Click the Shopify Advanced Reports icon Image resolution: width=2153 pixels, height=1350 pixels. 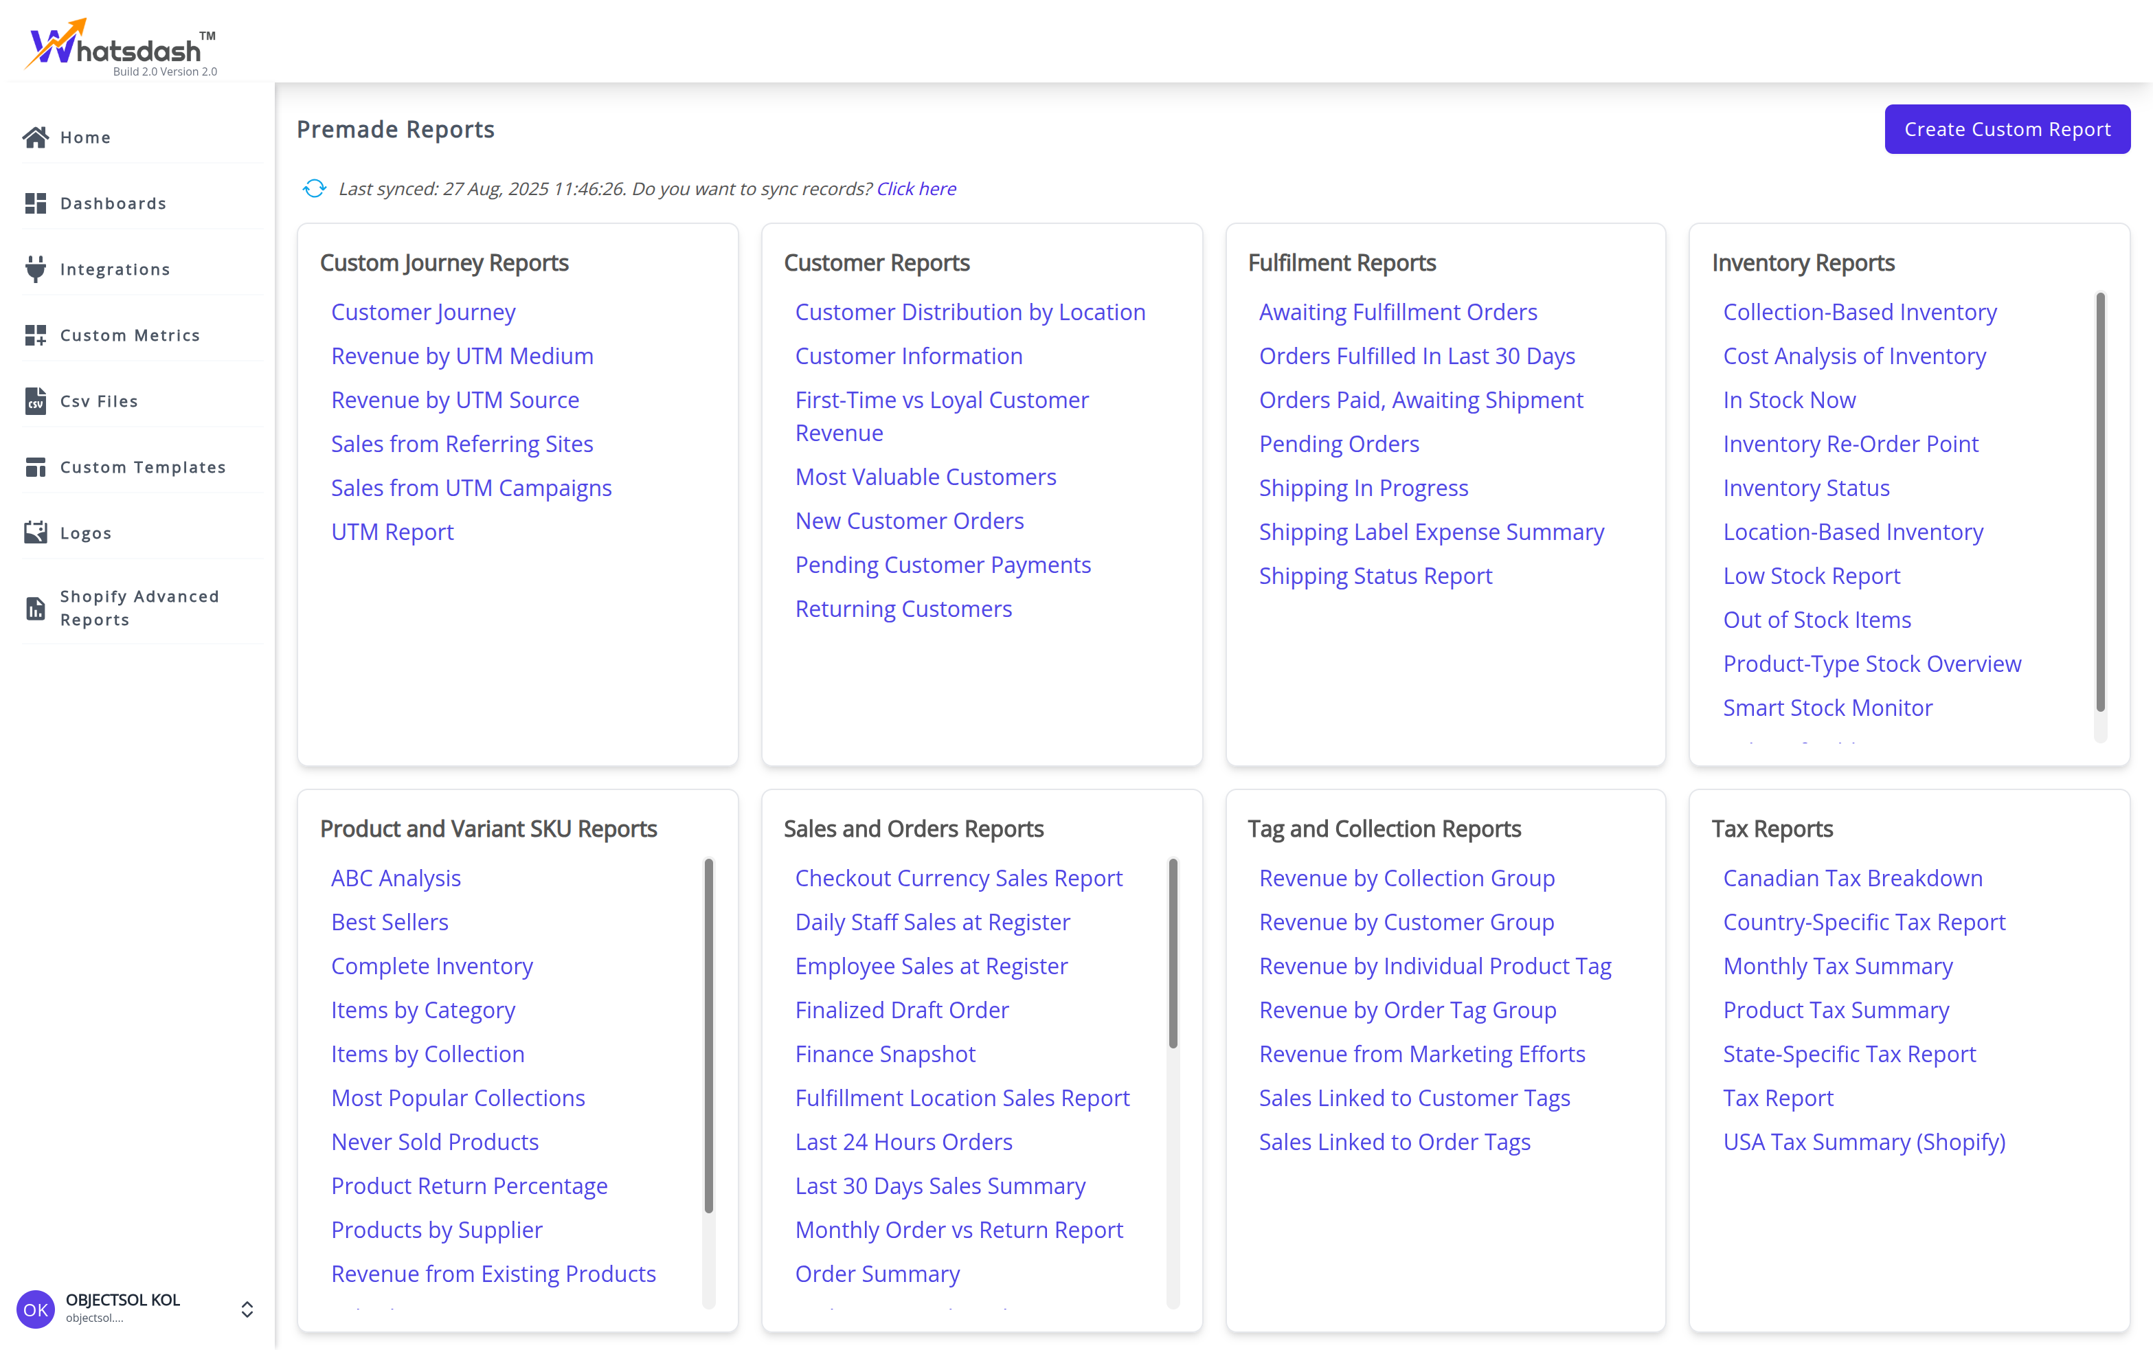[36, 608]
